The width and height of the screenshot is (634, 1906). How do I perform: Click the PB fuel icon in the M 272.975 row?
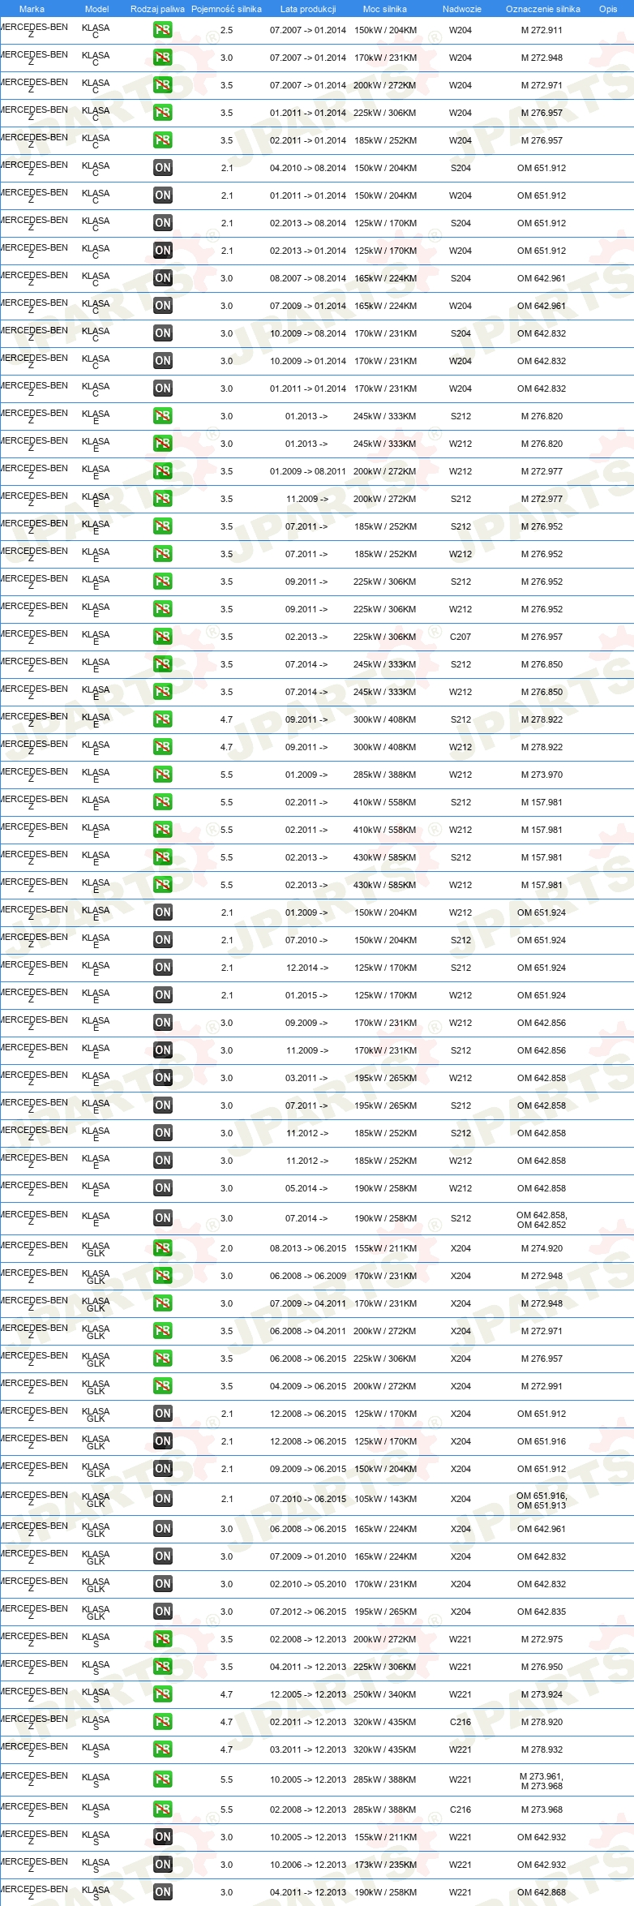coord(163,1639)
